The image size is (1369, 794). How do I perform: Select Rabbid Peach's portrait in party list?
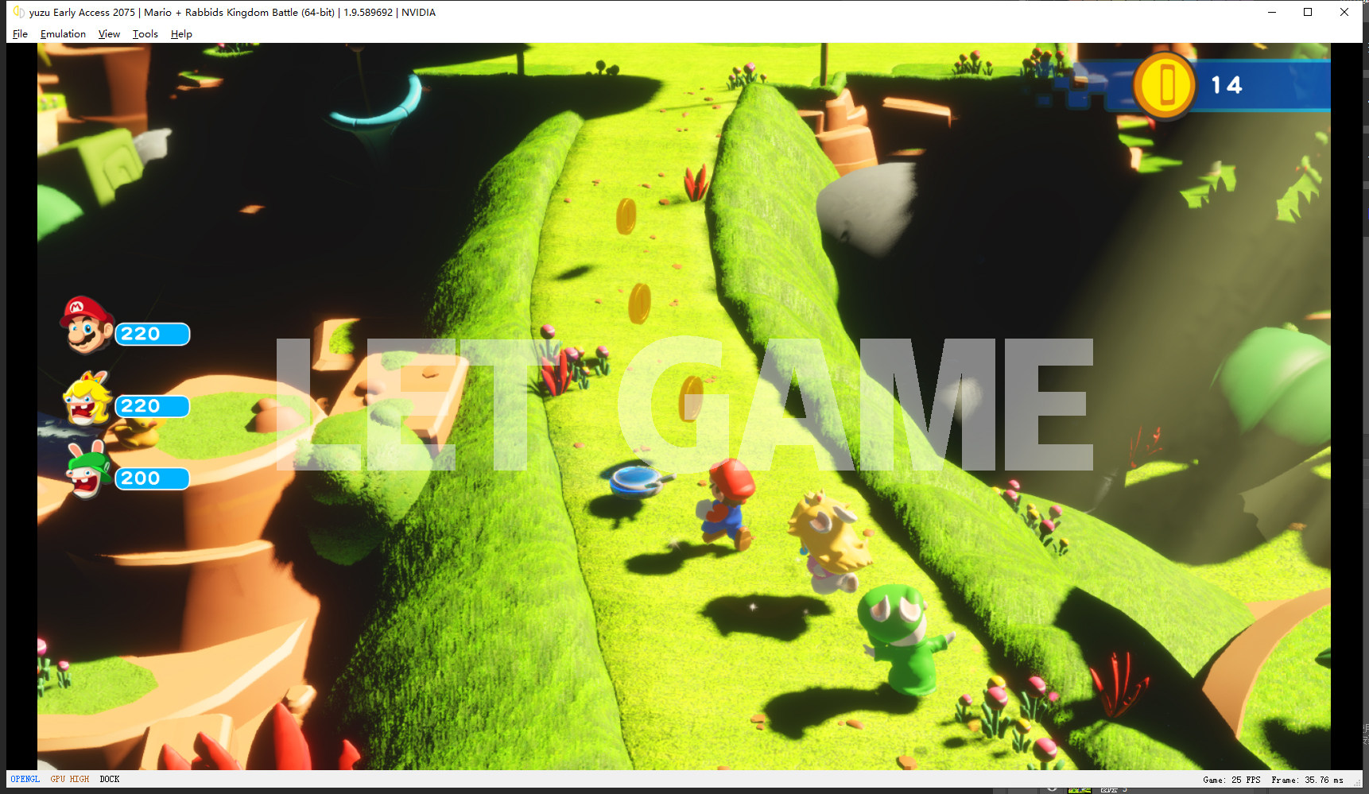(87, 399)
